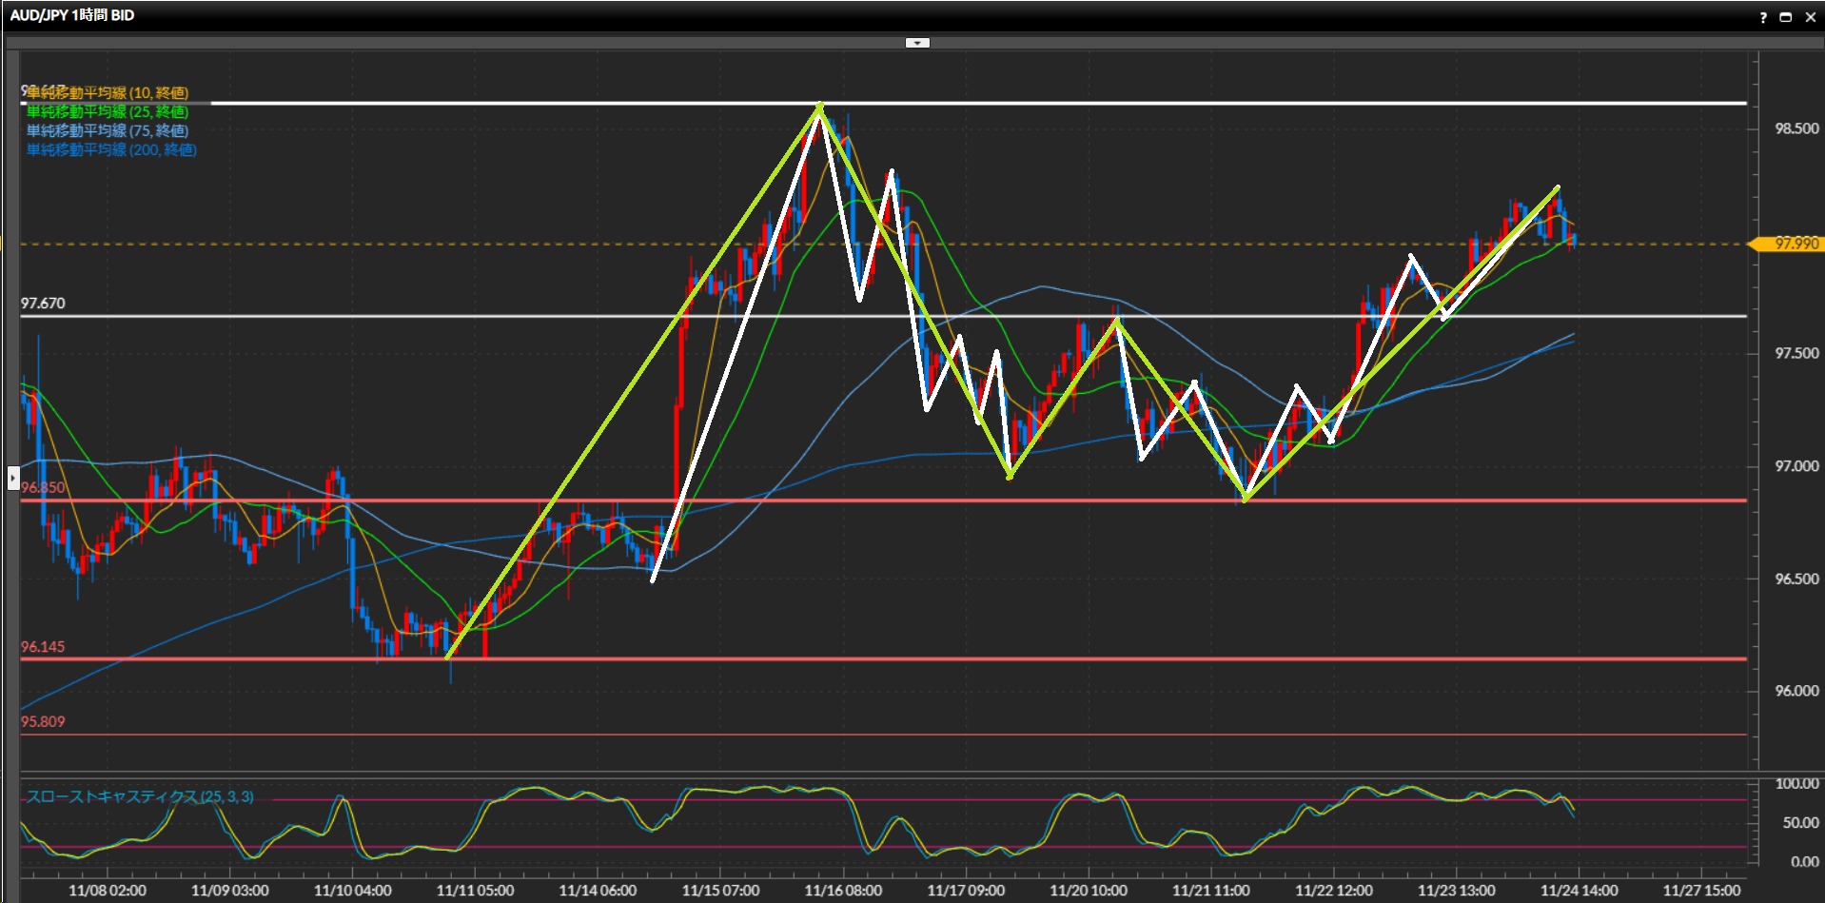This screenshot has height=903, width=1825.
Task: Select the 25-period simple moving average label
Action: tap(108, 111)
